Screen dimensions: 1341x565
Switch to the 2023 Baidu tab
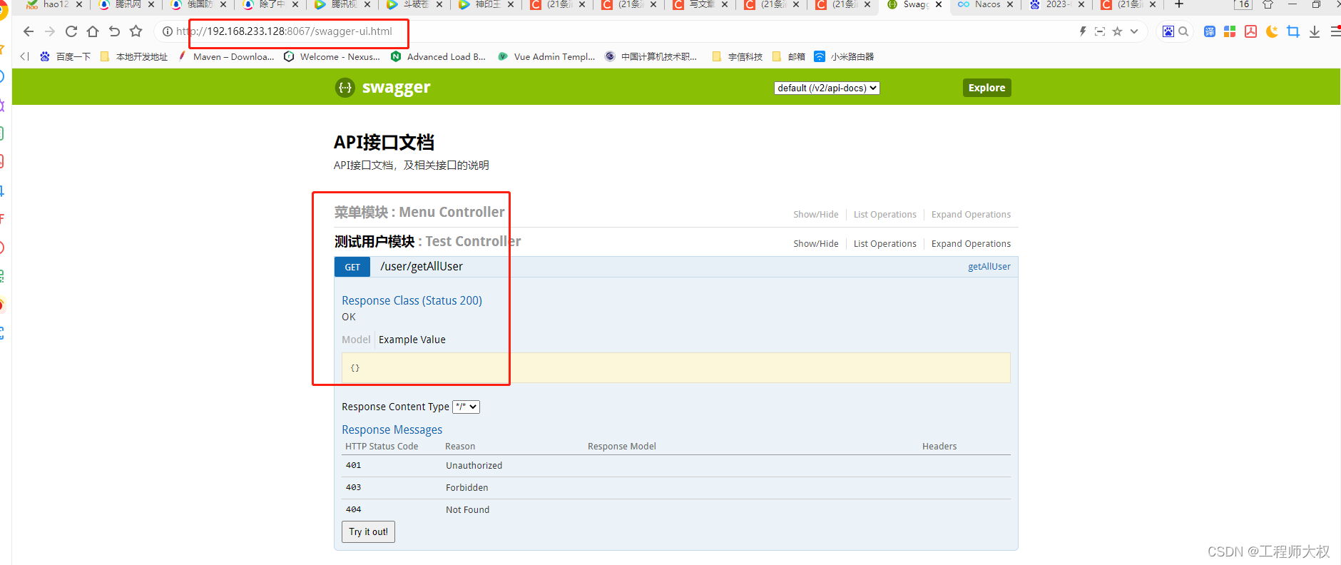pos(1057,4)
